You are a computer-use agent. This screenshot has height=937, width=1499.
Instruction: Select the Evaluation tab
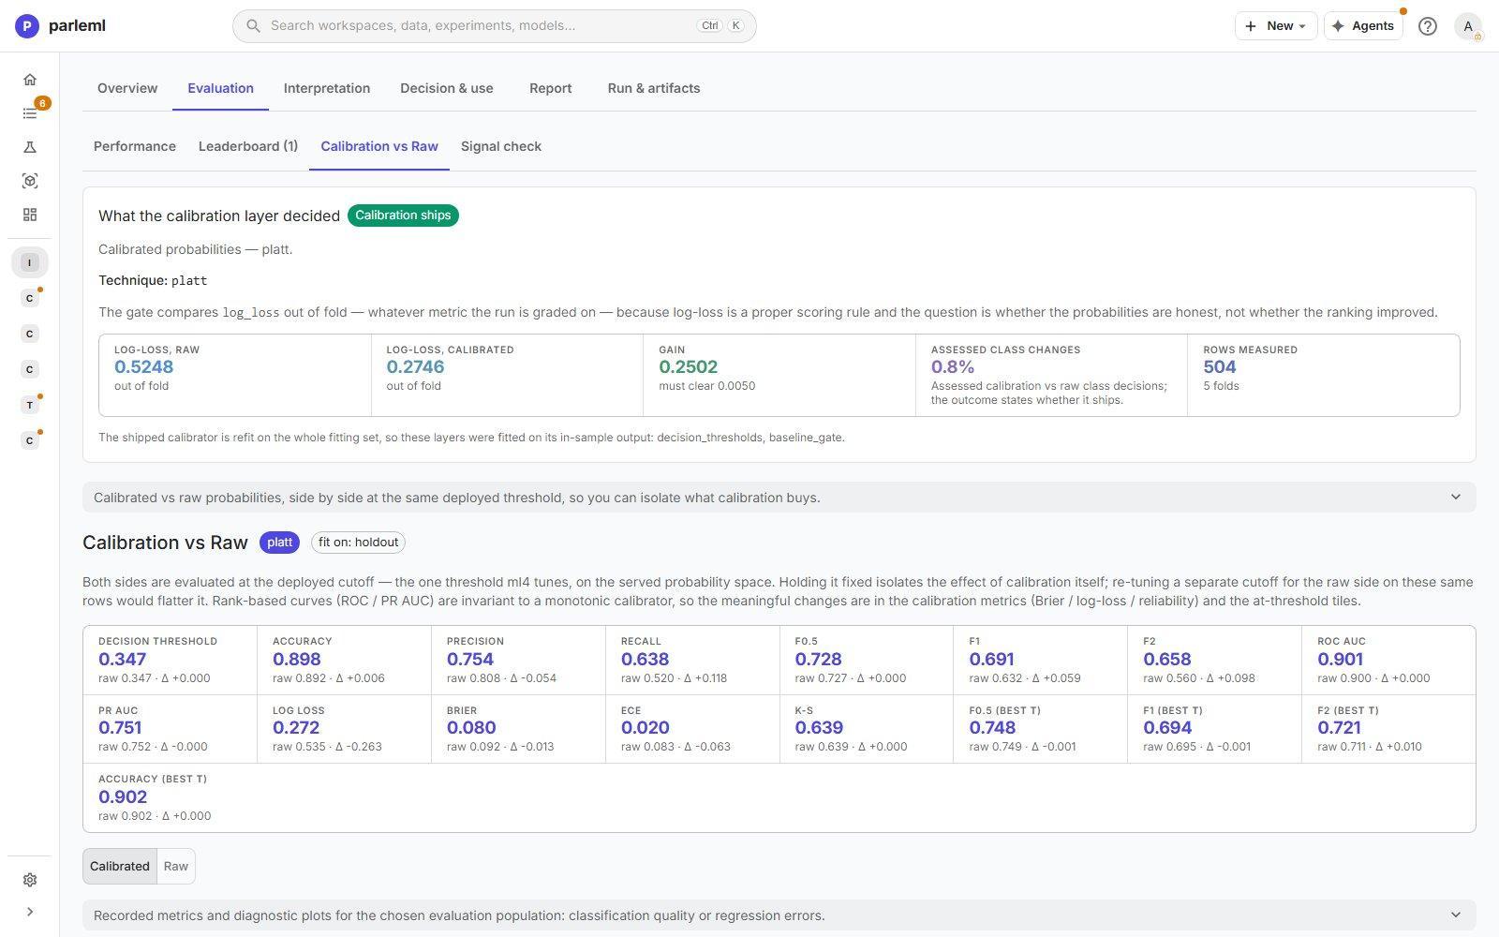tap(220, 88)
